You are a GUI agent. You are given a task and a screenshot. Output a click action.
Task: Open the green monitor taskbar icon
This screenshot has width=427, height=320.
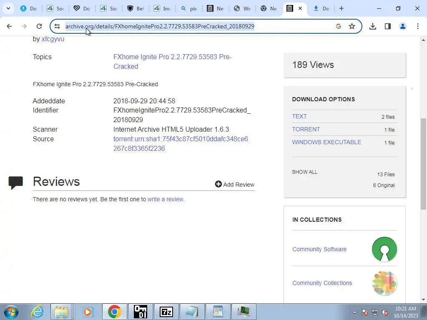244,312
